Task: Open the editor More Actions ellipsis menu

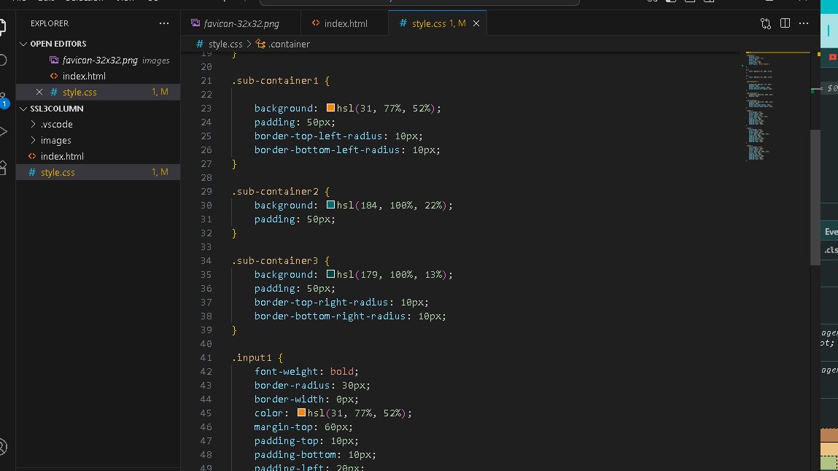Action: pyautogui.click(x=804, y=23)
